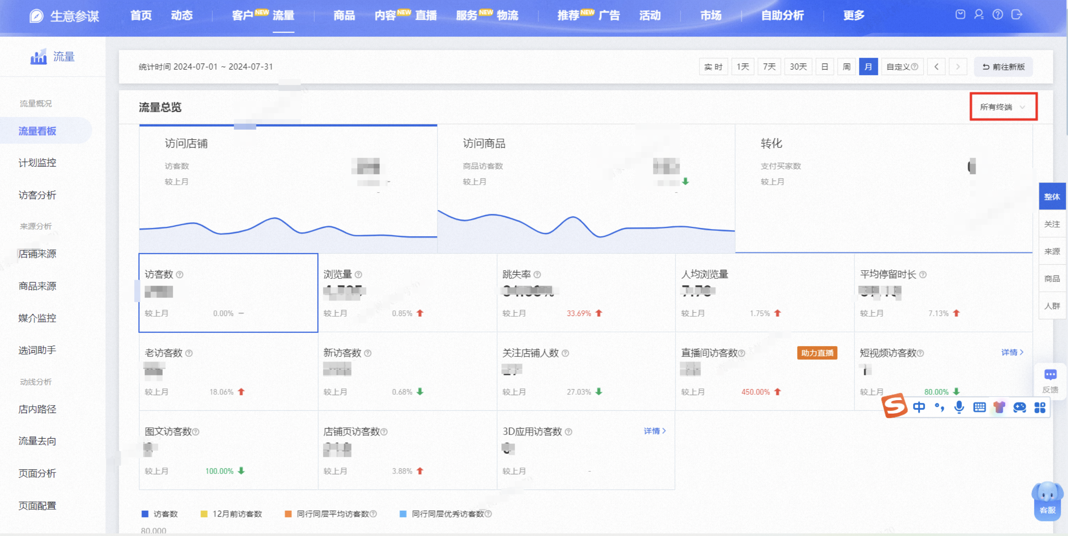Click the help icon beside 新访客数
The image size is (1068, 536).
pos(368,353)
